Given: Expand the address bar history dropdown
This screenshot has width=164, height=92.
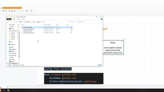Looking at the screenshot, I should tap(69, 22).
